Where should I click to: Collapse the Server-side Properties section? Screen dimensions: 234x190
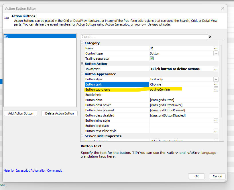(x=82, y=136)
